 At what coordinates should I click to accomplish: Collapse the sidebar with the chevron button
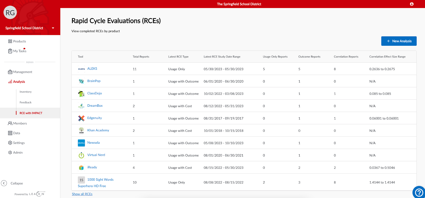point(4,183)
